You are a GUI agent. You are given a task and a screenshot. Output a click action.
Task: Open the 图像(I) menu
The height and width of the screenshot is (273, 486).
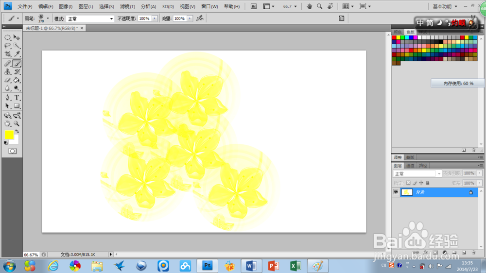click(x=66, y=6)
